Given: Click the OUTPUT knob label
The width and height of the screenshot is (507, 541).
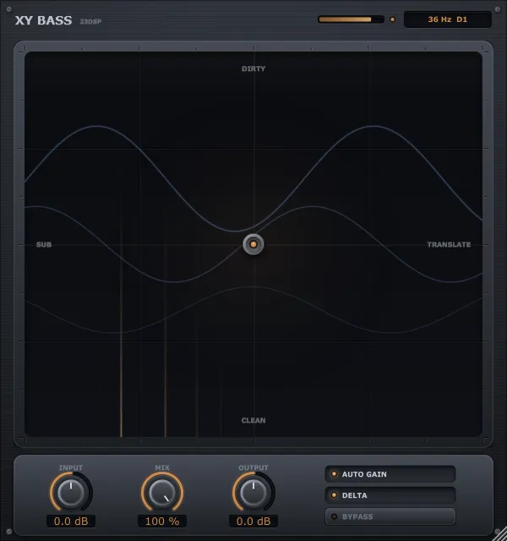Looking at the screenshot, I should click(x=253, y=467).
